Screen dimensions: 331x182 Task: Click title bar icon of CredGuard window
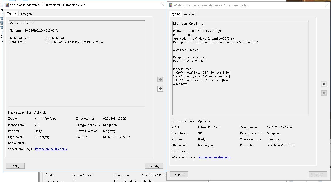coord(171,5)
